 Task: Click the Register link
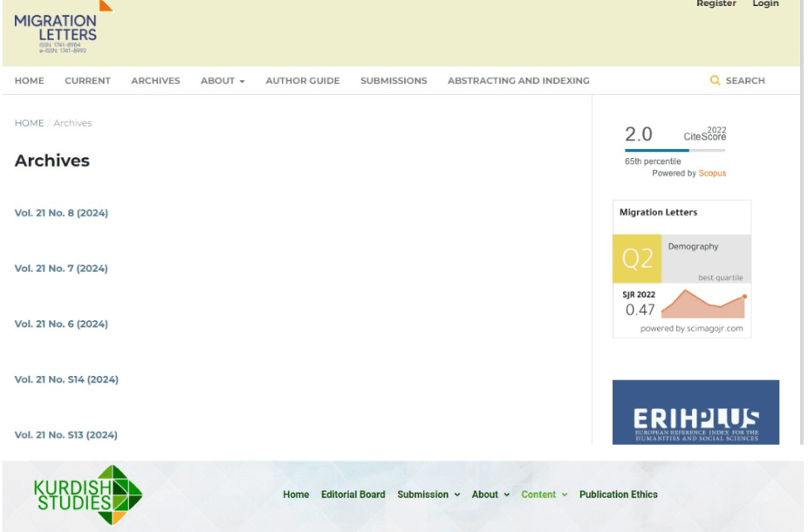point(716,3)
